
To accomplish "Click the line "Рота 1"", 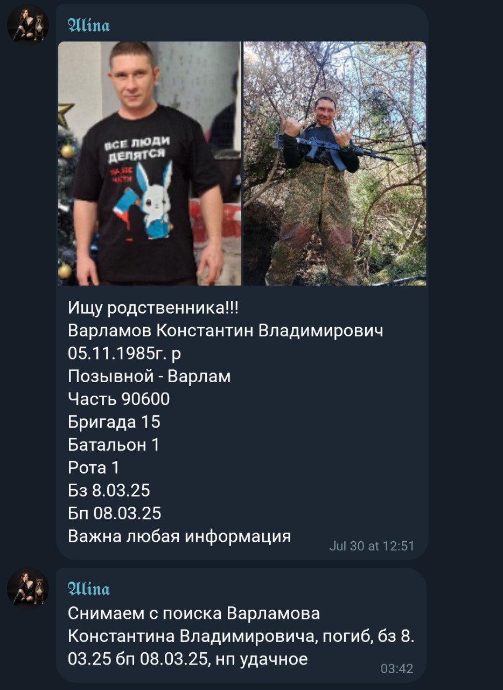I will coord(94,467).
